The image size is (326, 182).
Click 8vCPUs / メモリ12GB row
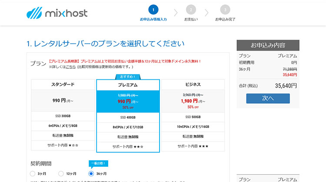[128, 127]
